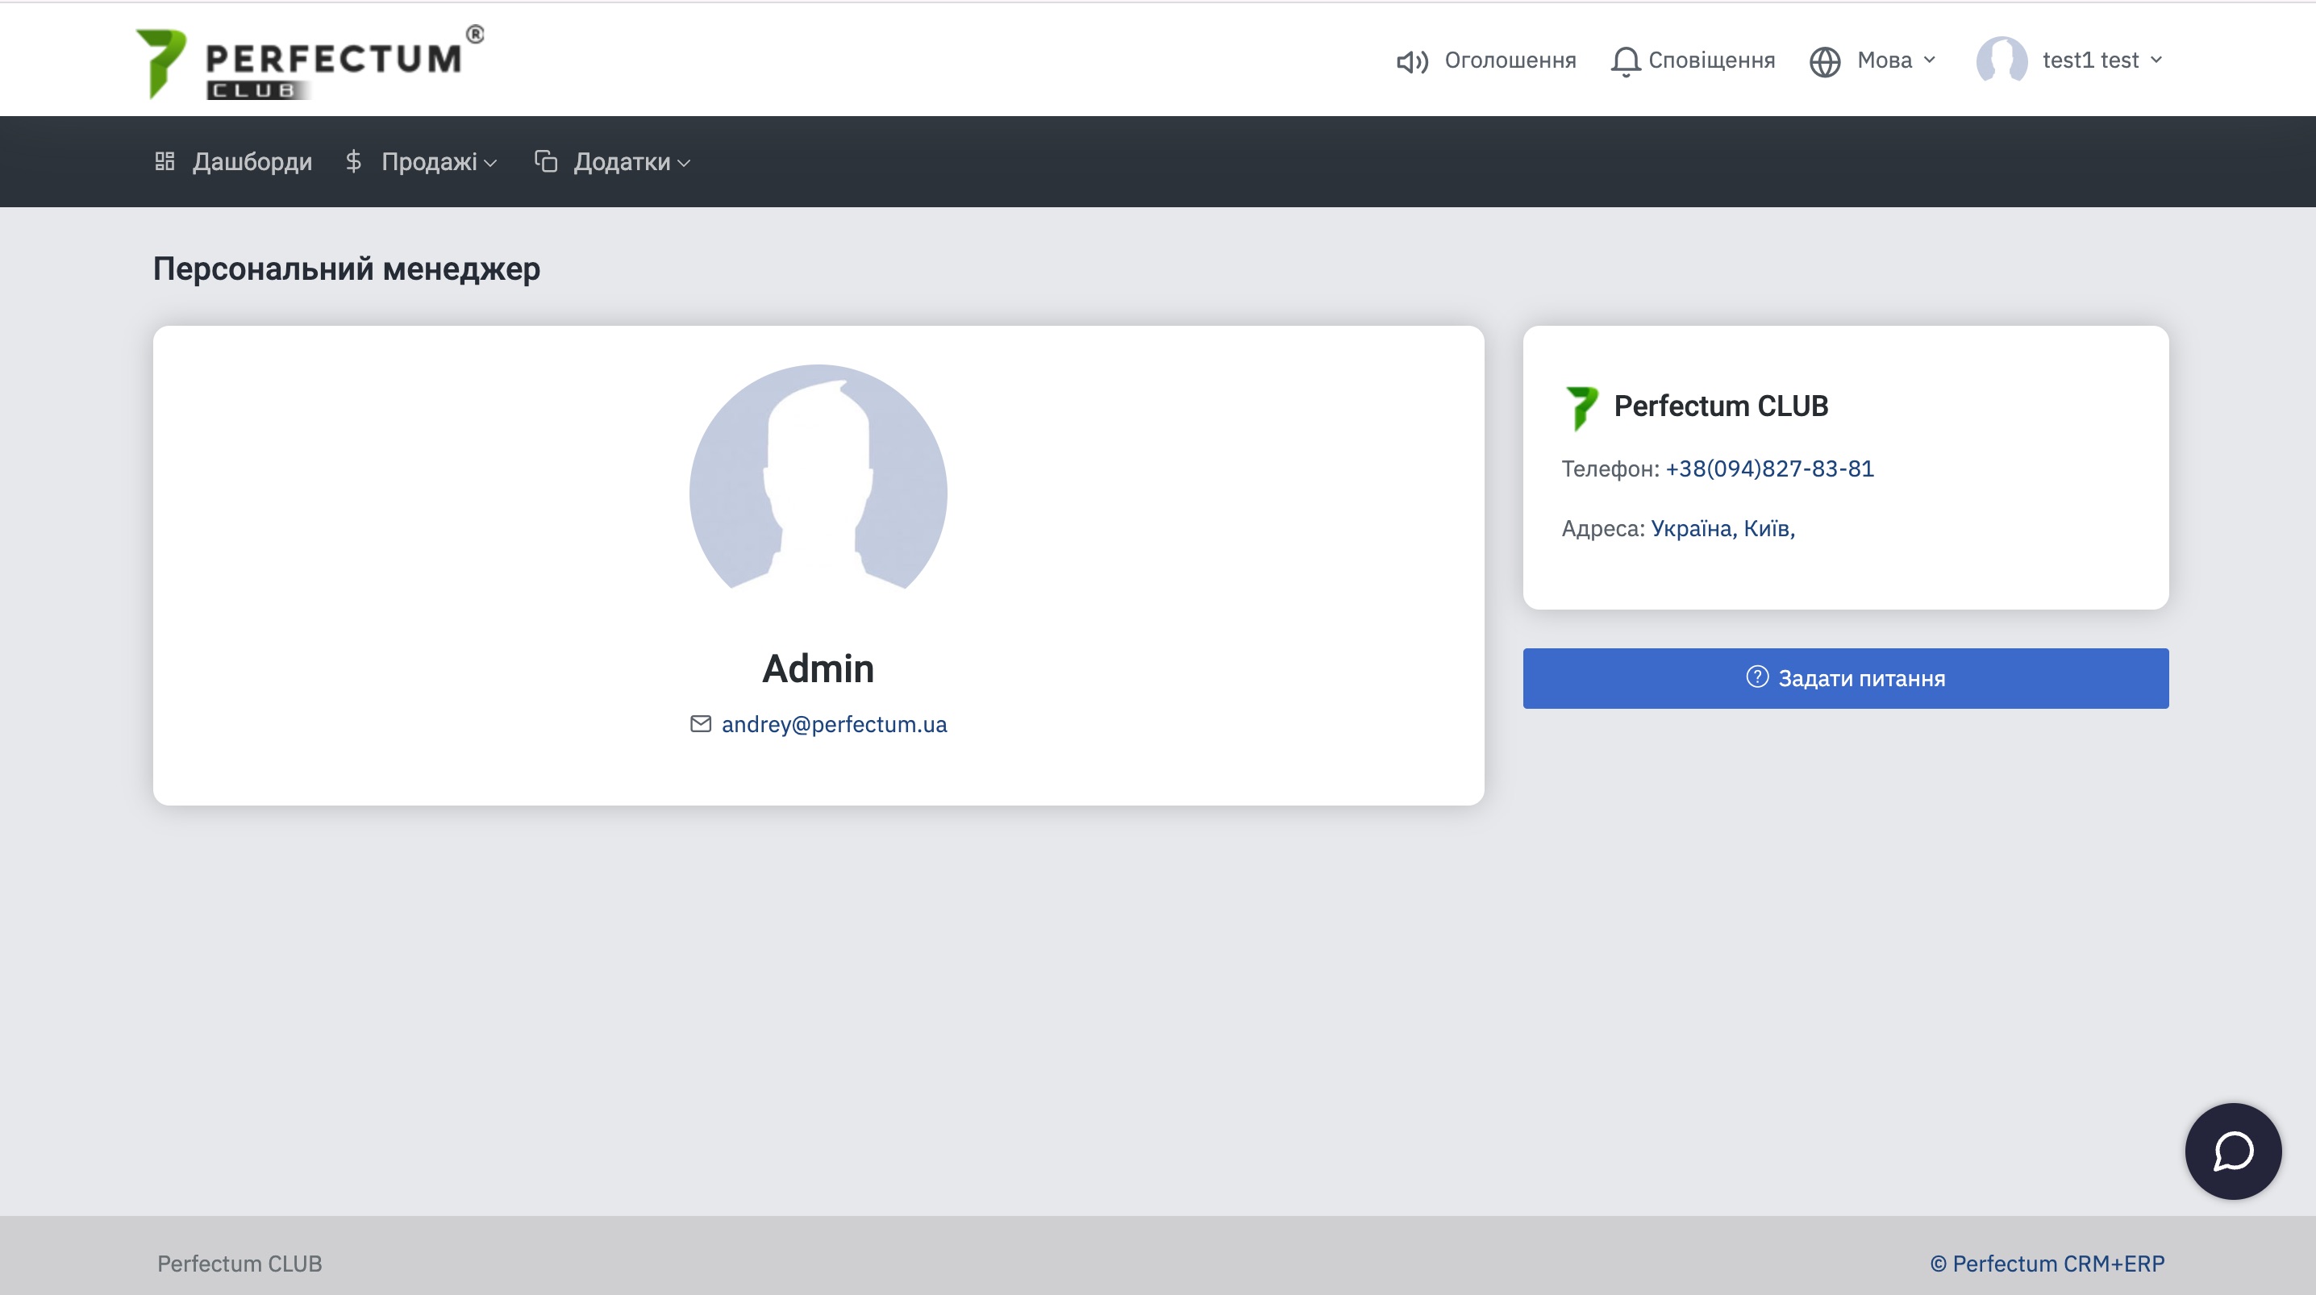Click the dollar sign sales icon

click(x=353, y=161)
